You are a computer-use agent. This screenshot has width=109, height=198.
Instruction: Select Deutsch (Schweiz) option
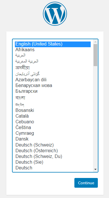tap(53, 145)
